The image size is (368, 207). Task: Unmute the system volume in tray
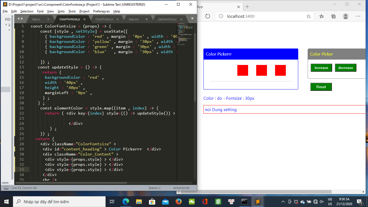(x=322, y=202)
